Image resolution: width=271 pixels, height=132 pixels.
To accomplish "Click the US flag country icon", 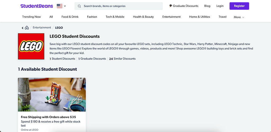I will pyautogui.click(x=60, y=6).
